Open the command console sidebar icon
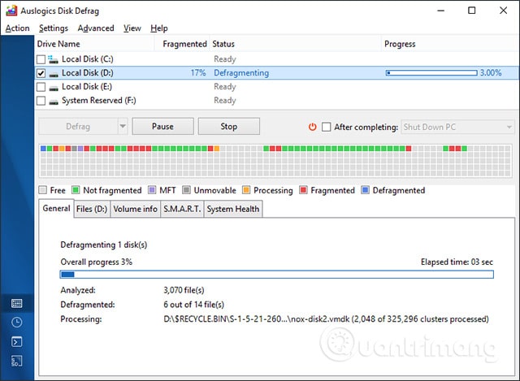Viewport: 520px width, 381px height. (x=16, y=341)
